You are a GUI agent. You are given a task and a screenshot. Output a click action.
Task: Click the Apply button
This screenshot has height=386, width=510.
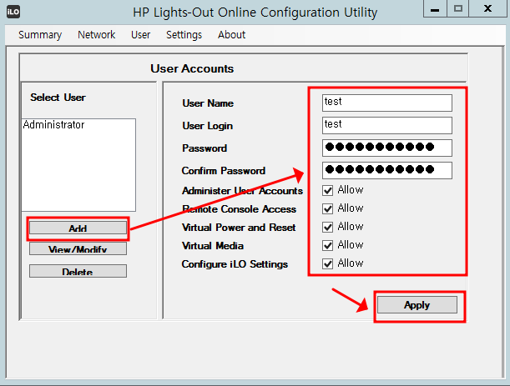(417, 305)
